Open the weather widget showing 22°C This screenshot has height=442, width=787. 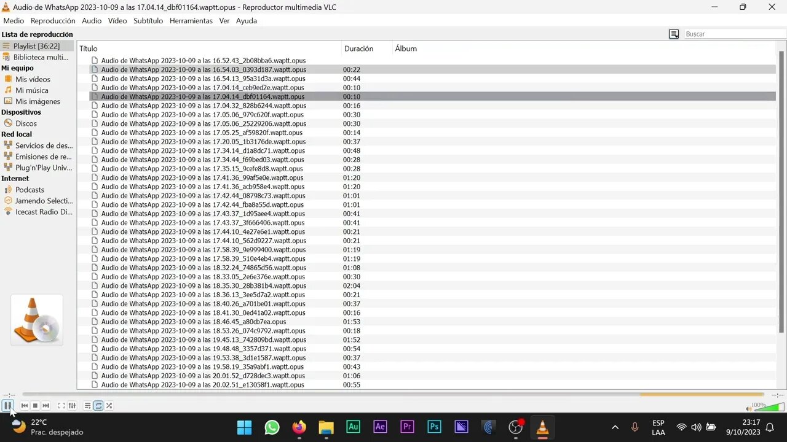pyautogui.click(x=47, y=427)
